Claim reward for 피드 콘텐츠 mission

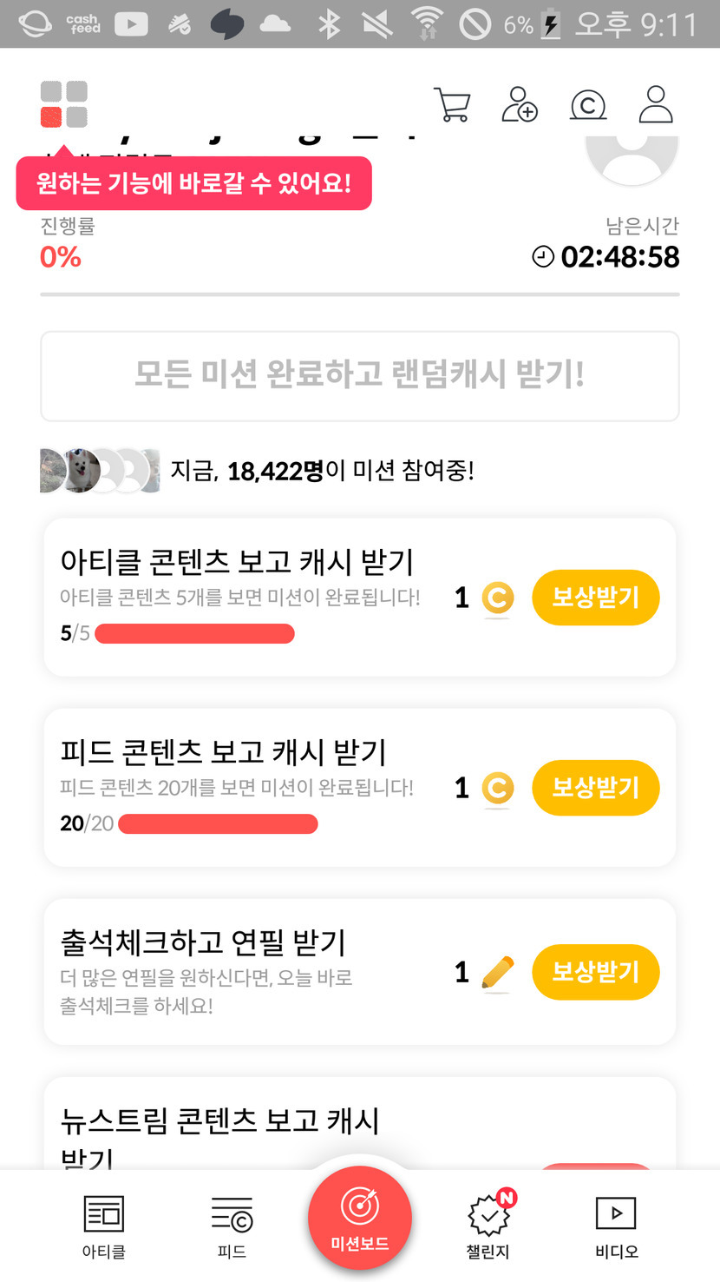pyautogui.click(x=595, y=788)
